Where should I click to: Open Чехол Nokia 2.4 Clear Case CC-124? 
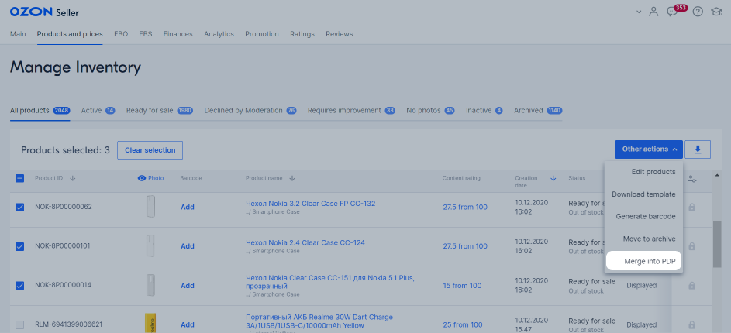pos(305,242)
